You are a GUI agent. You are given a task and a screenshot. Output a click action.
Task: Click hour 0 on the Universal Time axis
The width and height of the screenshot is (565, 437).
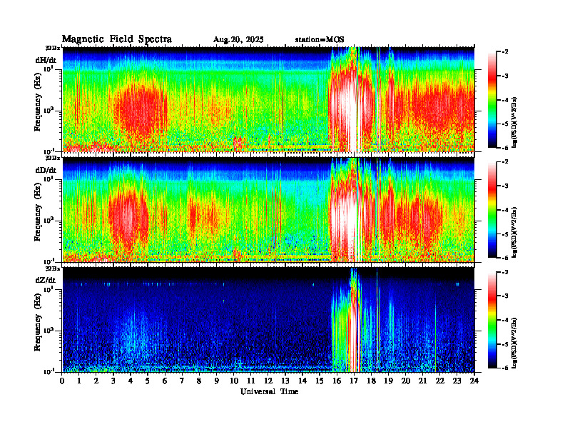click(62, 381)
